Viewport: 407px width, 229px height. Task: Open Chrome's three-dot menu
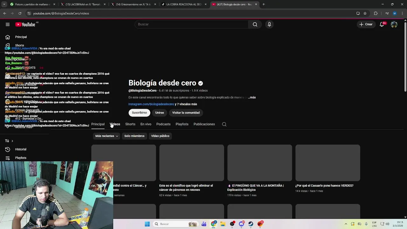(402, 13)
